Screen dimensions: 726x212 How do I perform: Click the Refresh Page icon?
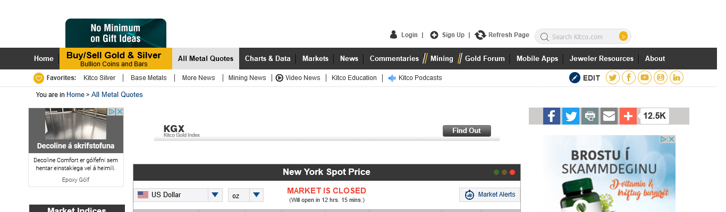pos(480,35)
